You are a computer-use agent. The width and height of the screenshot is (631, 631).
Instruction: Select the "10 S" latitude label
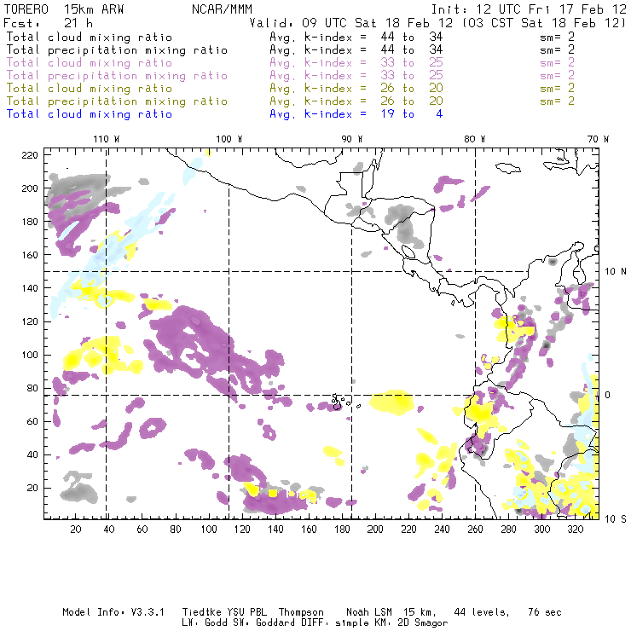coord(616,519)
